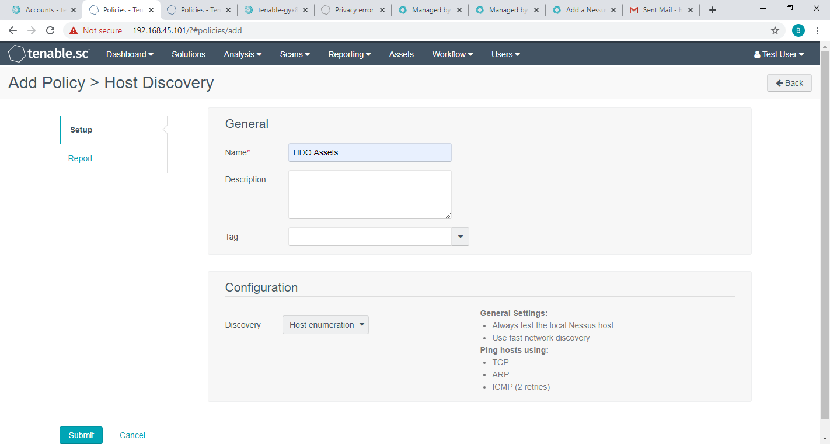
Task: Expand the Users menu
Action: [505, 54]
